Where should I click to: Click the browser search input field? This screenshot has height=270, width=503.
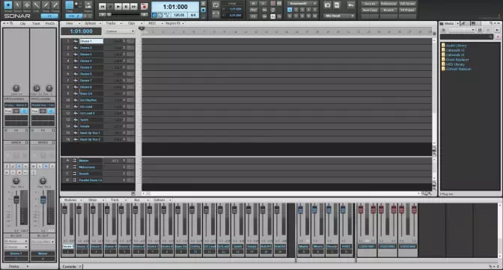point(466,37)
